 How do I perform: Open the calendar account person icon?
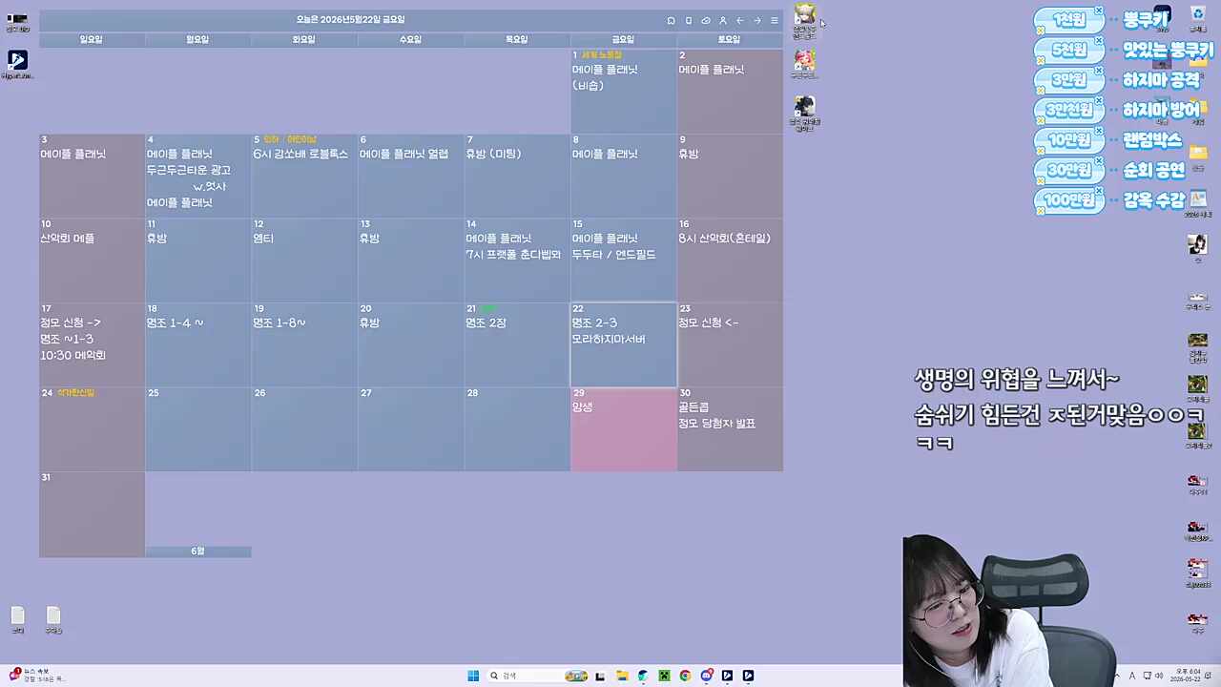(723, 20)
